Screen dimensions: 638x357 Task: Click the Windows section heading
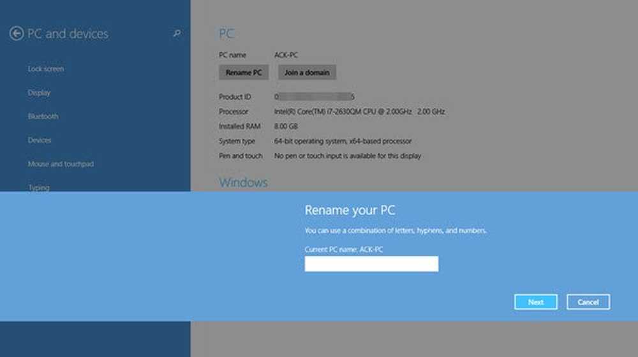tap(243, 182)
